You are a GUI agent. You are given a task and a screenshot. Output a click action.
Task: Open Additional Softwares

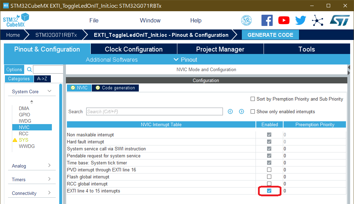112,60
